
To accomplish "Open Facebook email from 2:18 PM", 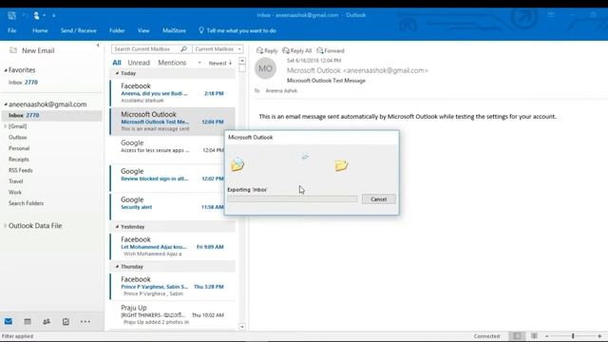I will pos(173,93).
